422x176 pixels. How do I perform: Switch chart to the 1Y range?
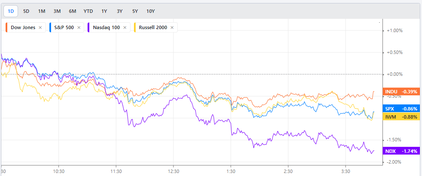point(104,11)
